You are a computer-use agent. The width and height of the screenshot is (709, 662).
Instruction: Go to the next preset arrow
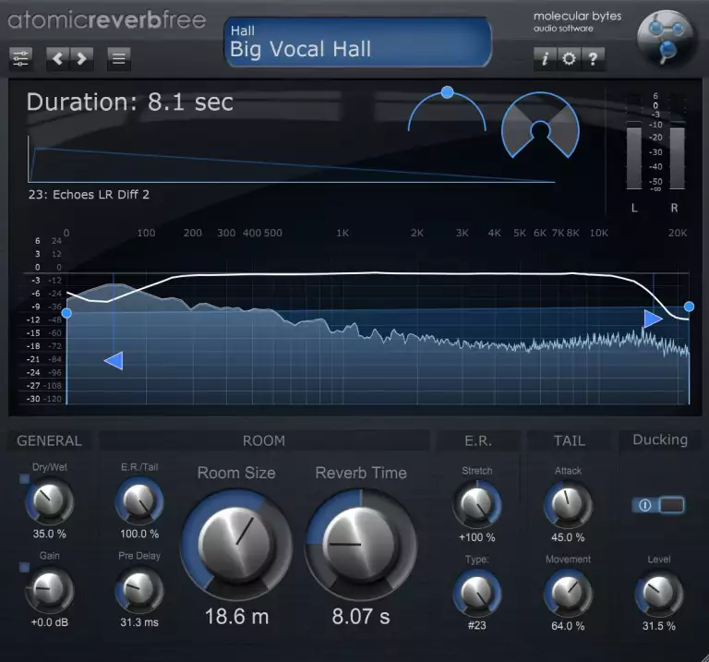pos(82,59)
